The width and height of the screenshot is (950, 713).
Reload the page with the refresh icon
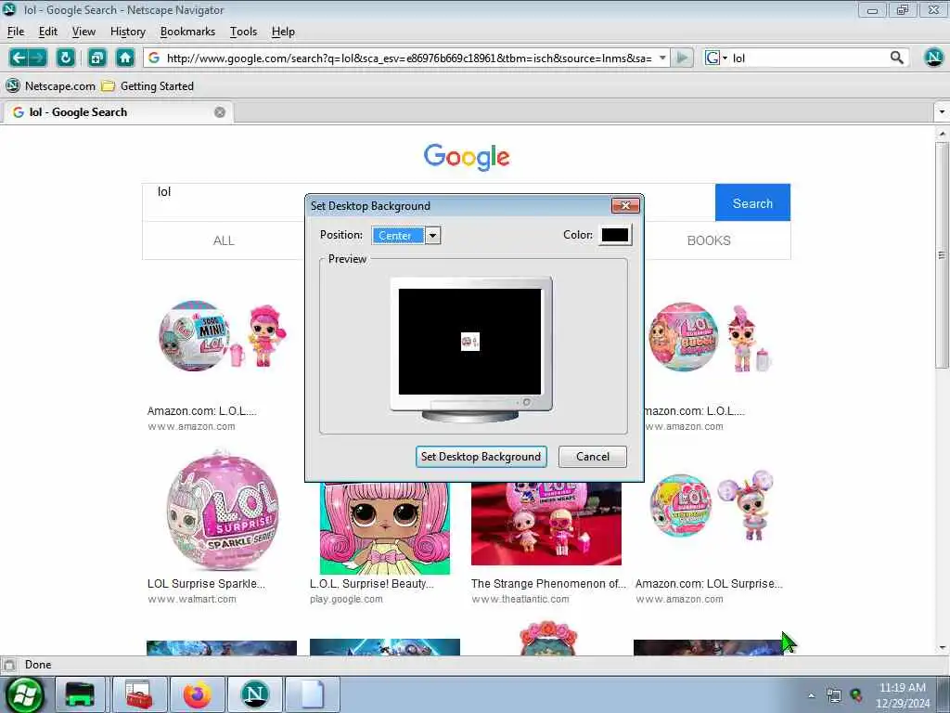pyautogui.click(x=66, y=58)
